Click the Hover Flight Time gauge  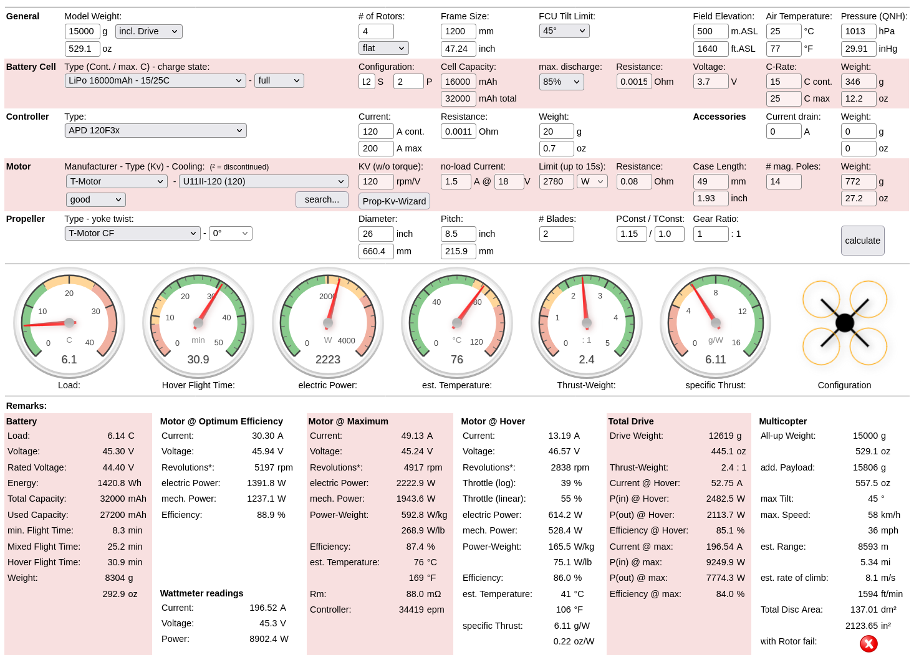198,323
